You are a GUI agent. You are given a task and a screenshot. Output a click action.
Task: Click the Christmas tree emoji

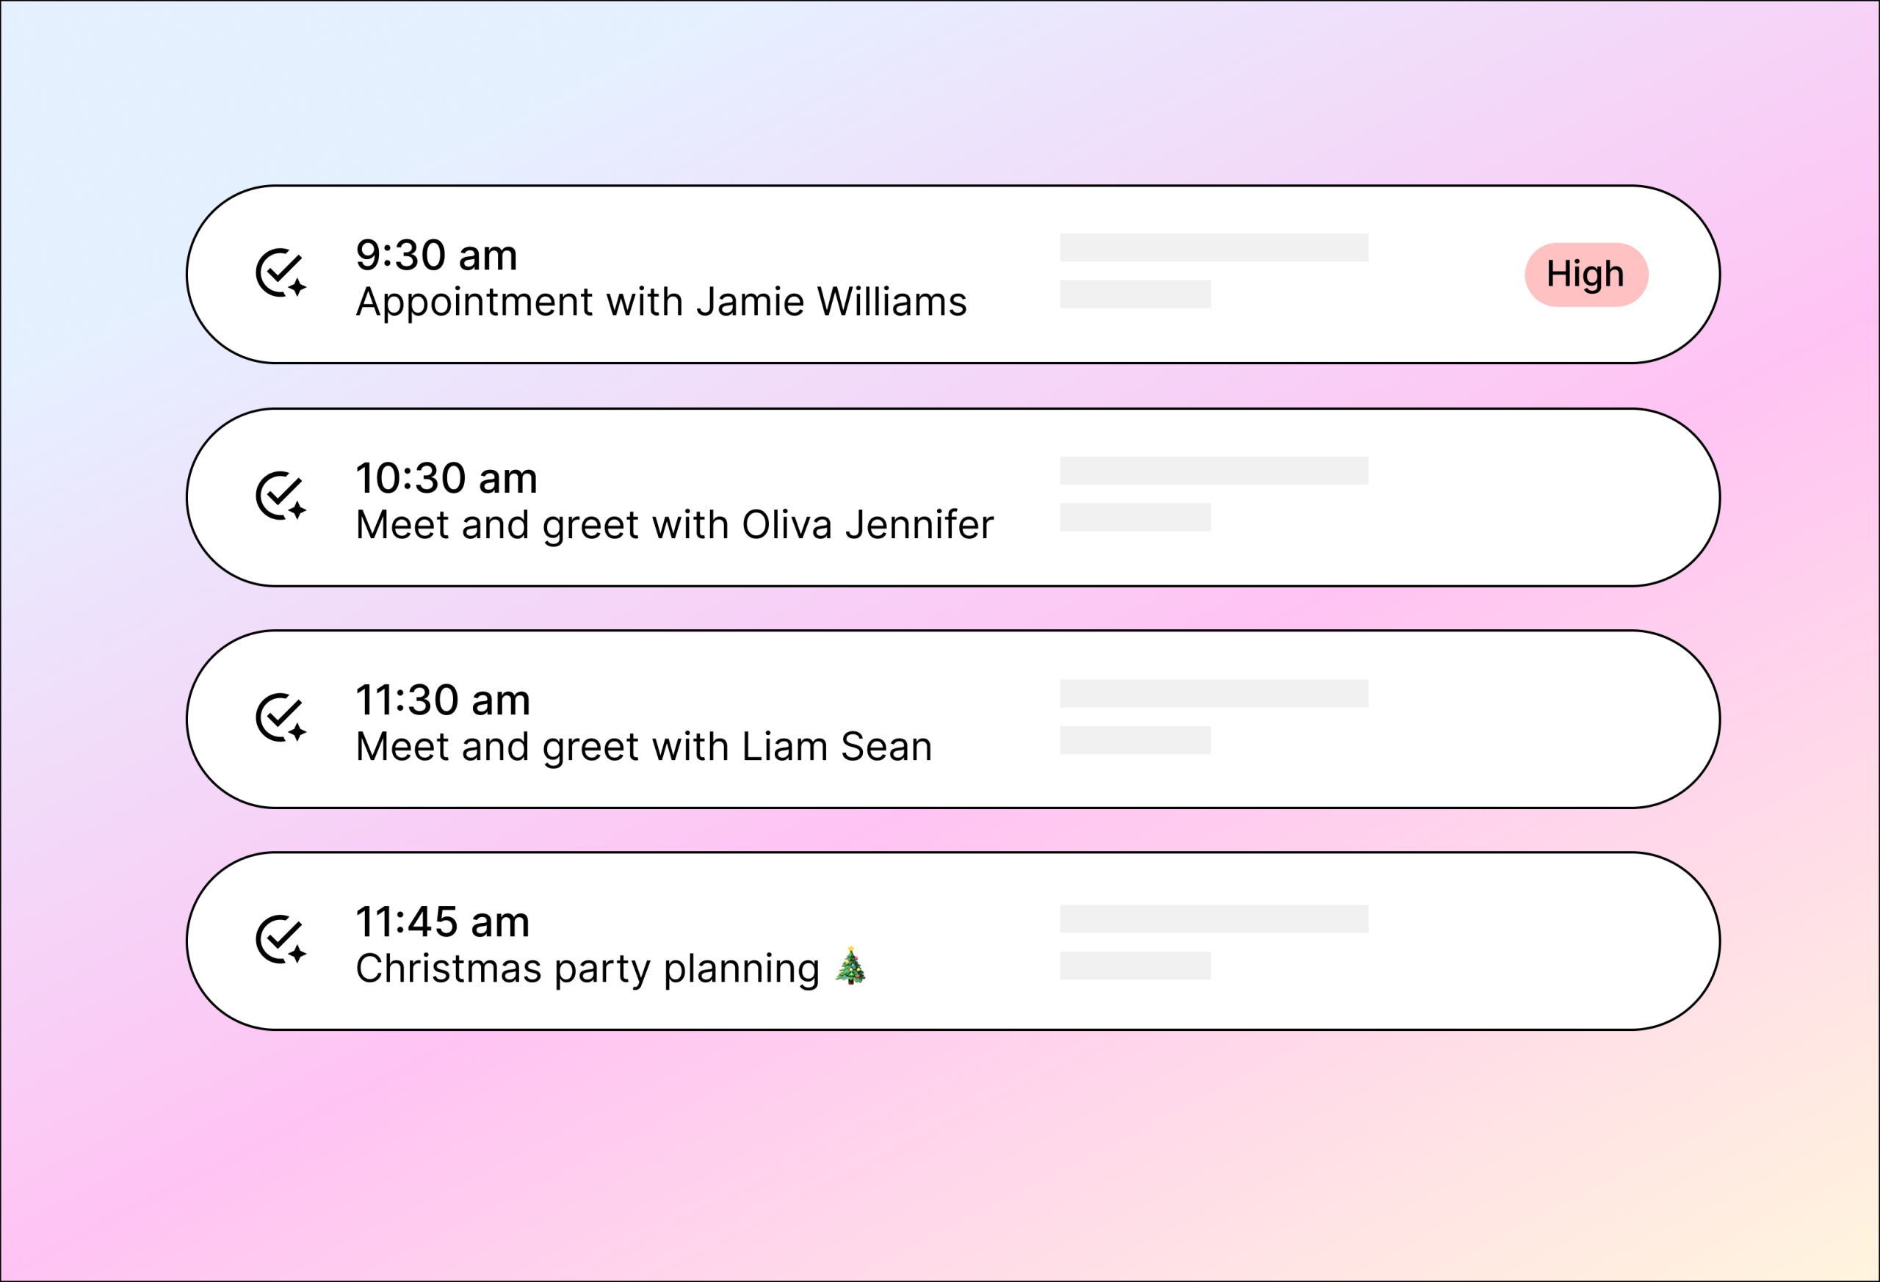coord(850,966)
